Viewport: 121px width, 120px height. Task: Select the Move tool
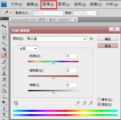tap(4, 26)
